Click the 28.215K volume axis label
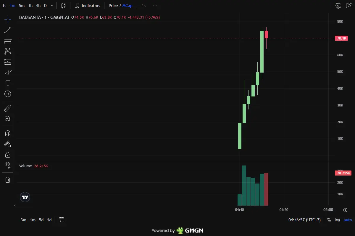Screen dimensions: 355x236 [343, 173]
